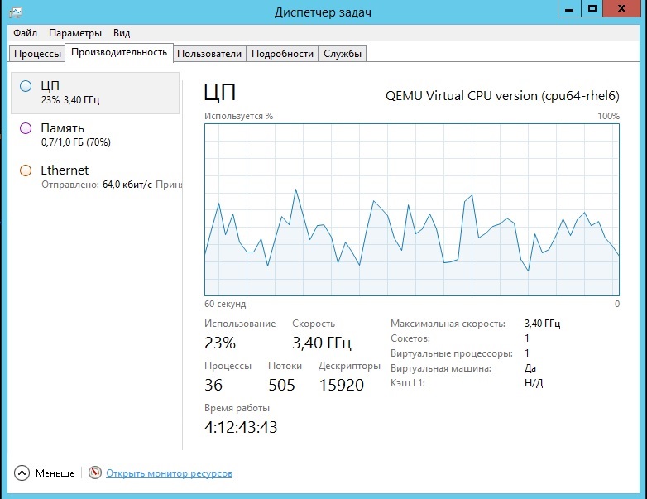This screenshot has height=499, width=647.
Task: Select ЦП 23% 3,40 ГГц panel
Action: 95,93
